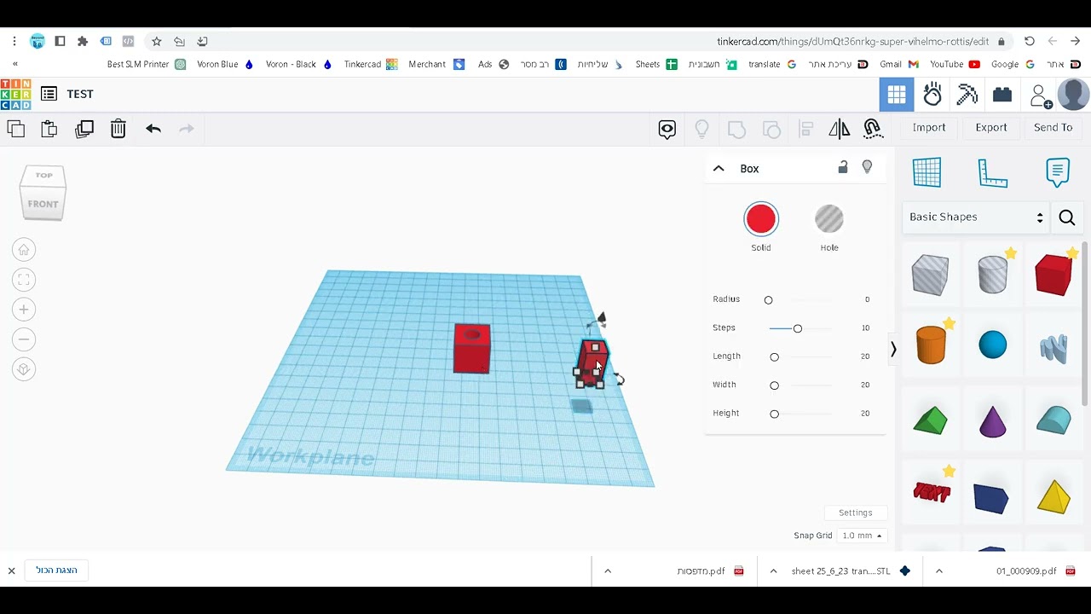Pick the Scribble shape
Viewport: 1091px width, 614px height.
click(x=1054, y=348)
